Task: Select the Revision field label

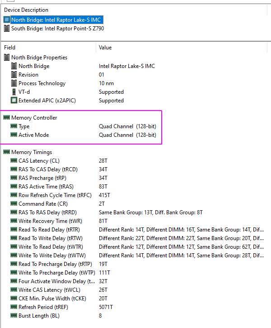Action: (x=28, y=75)
